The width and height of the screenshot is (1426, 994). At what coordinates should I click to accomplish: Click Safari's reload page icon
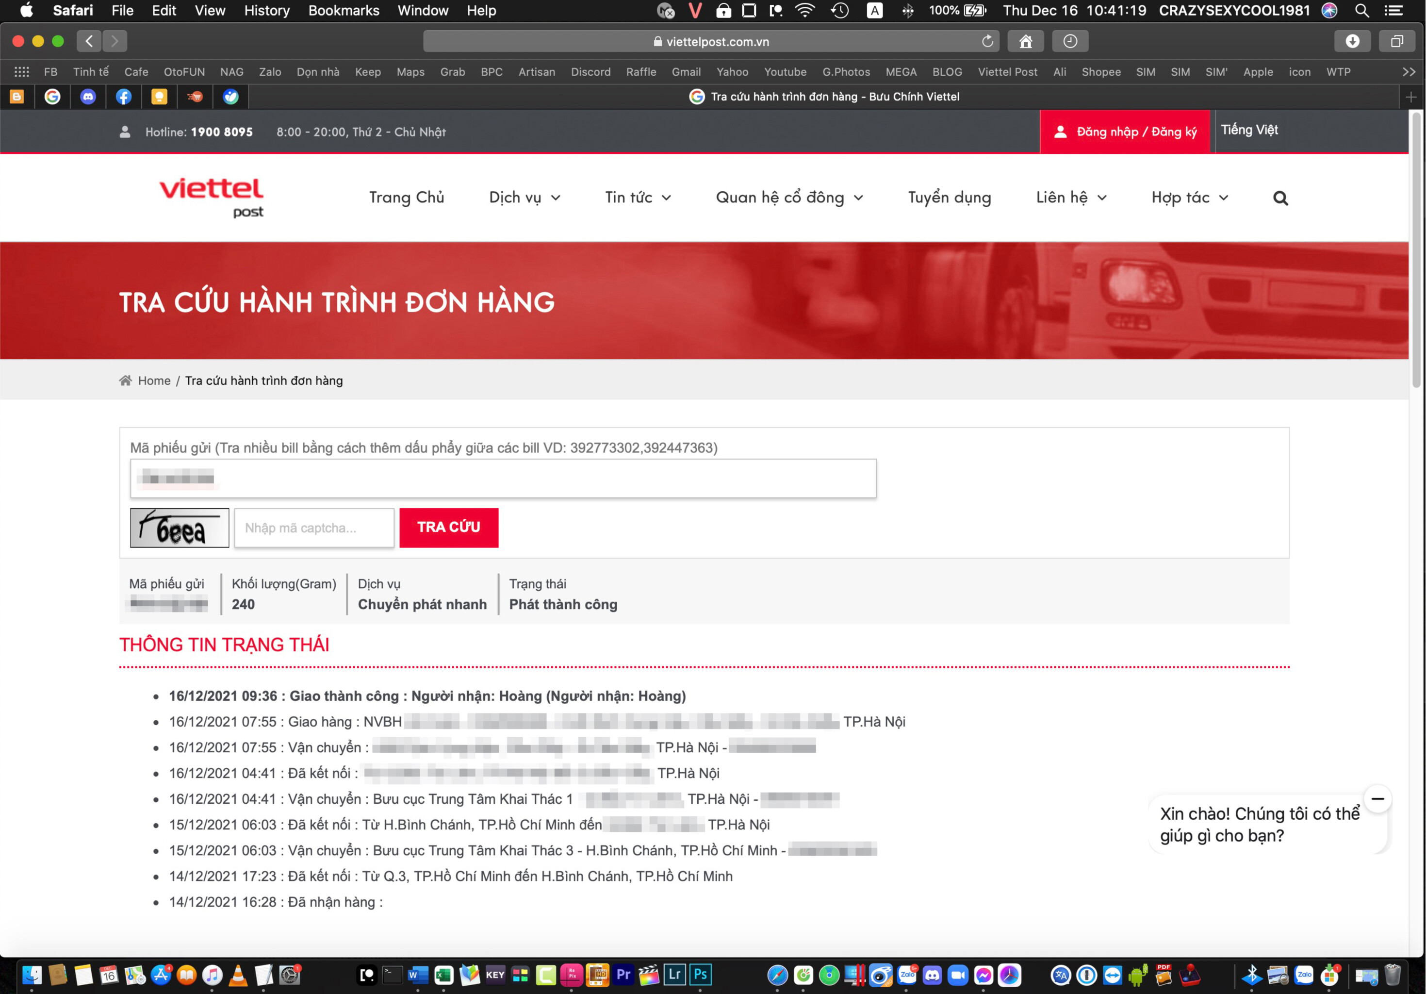pyautogui.click(x=987, y=42)
